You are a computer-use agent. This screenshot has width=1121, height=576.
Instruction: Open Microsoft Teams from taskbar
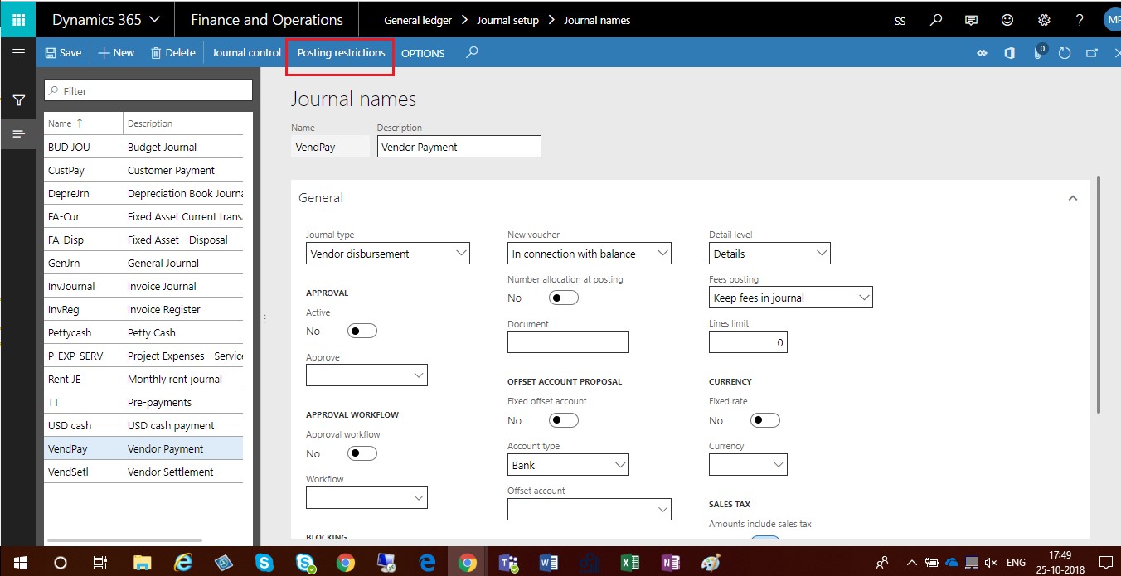(508, 562)
